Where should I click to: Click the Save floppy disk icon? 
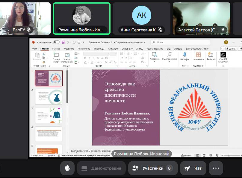tap(63, 42)
